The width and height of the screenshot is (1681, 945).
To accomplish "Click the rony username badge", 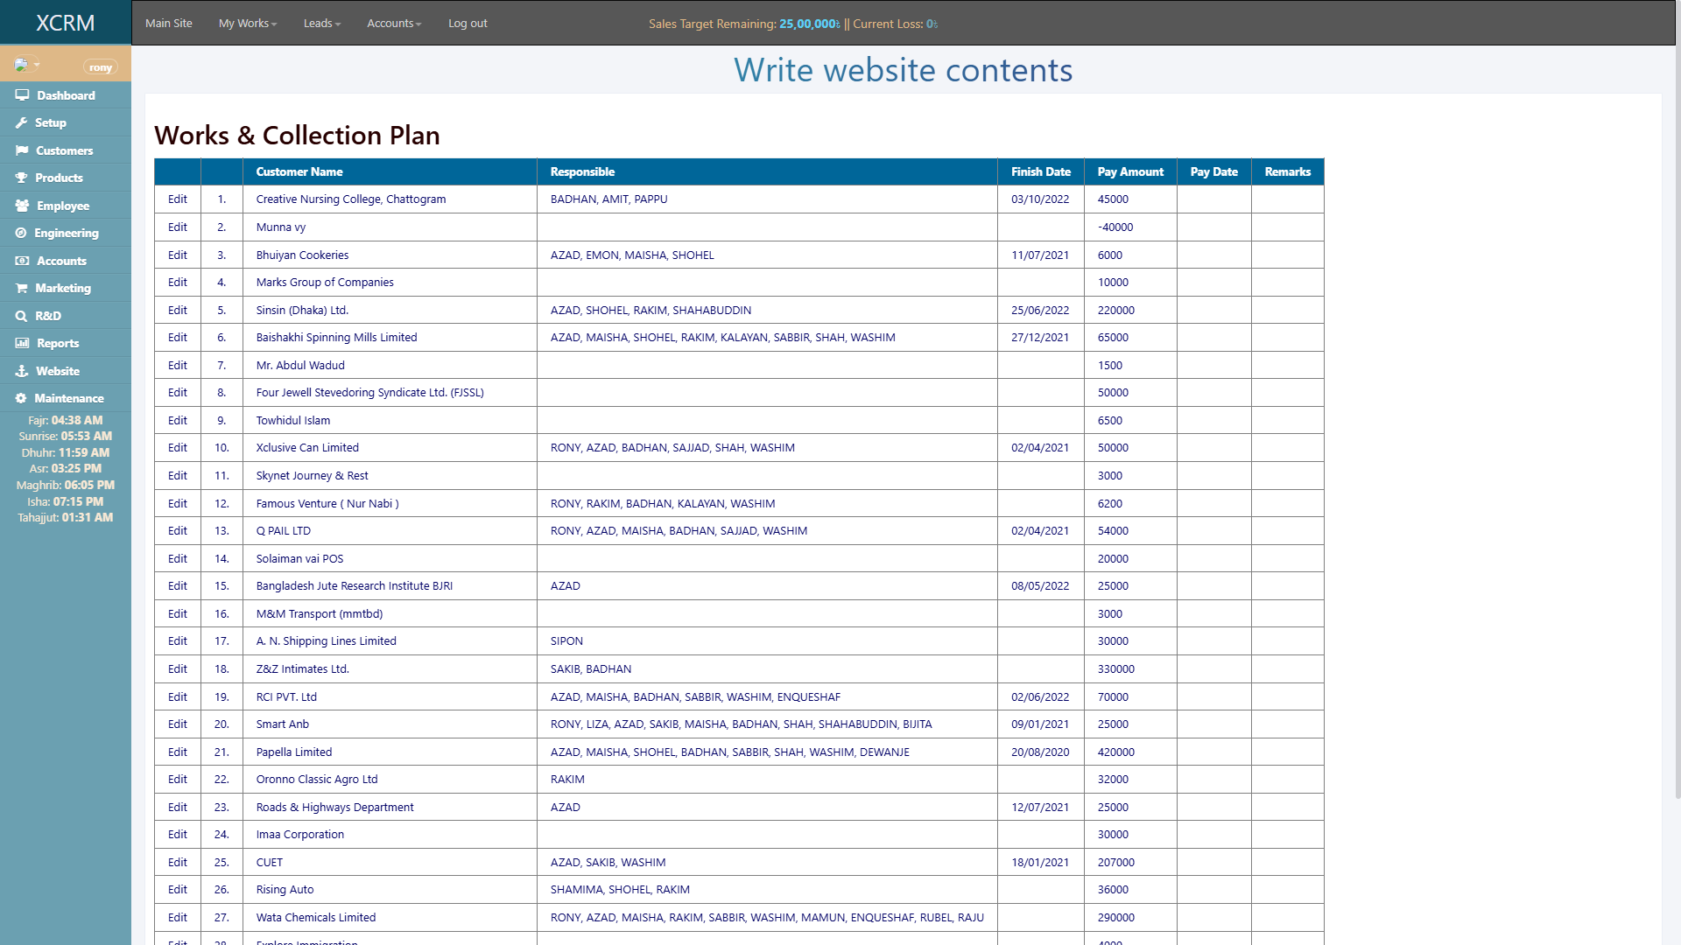I will 101,66.
